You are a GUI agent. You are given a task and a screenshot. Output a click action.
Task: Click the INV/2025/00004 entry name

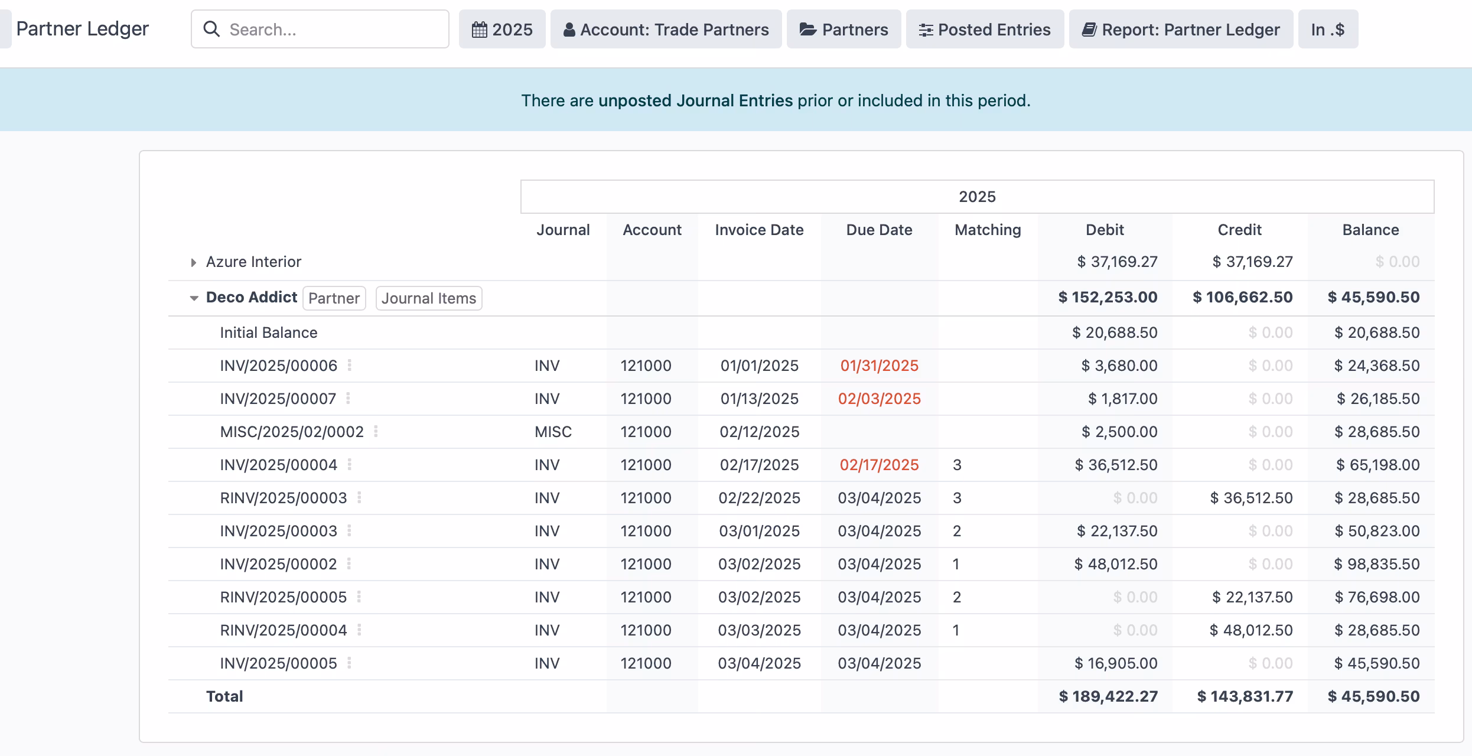click(278, 465)
